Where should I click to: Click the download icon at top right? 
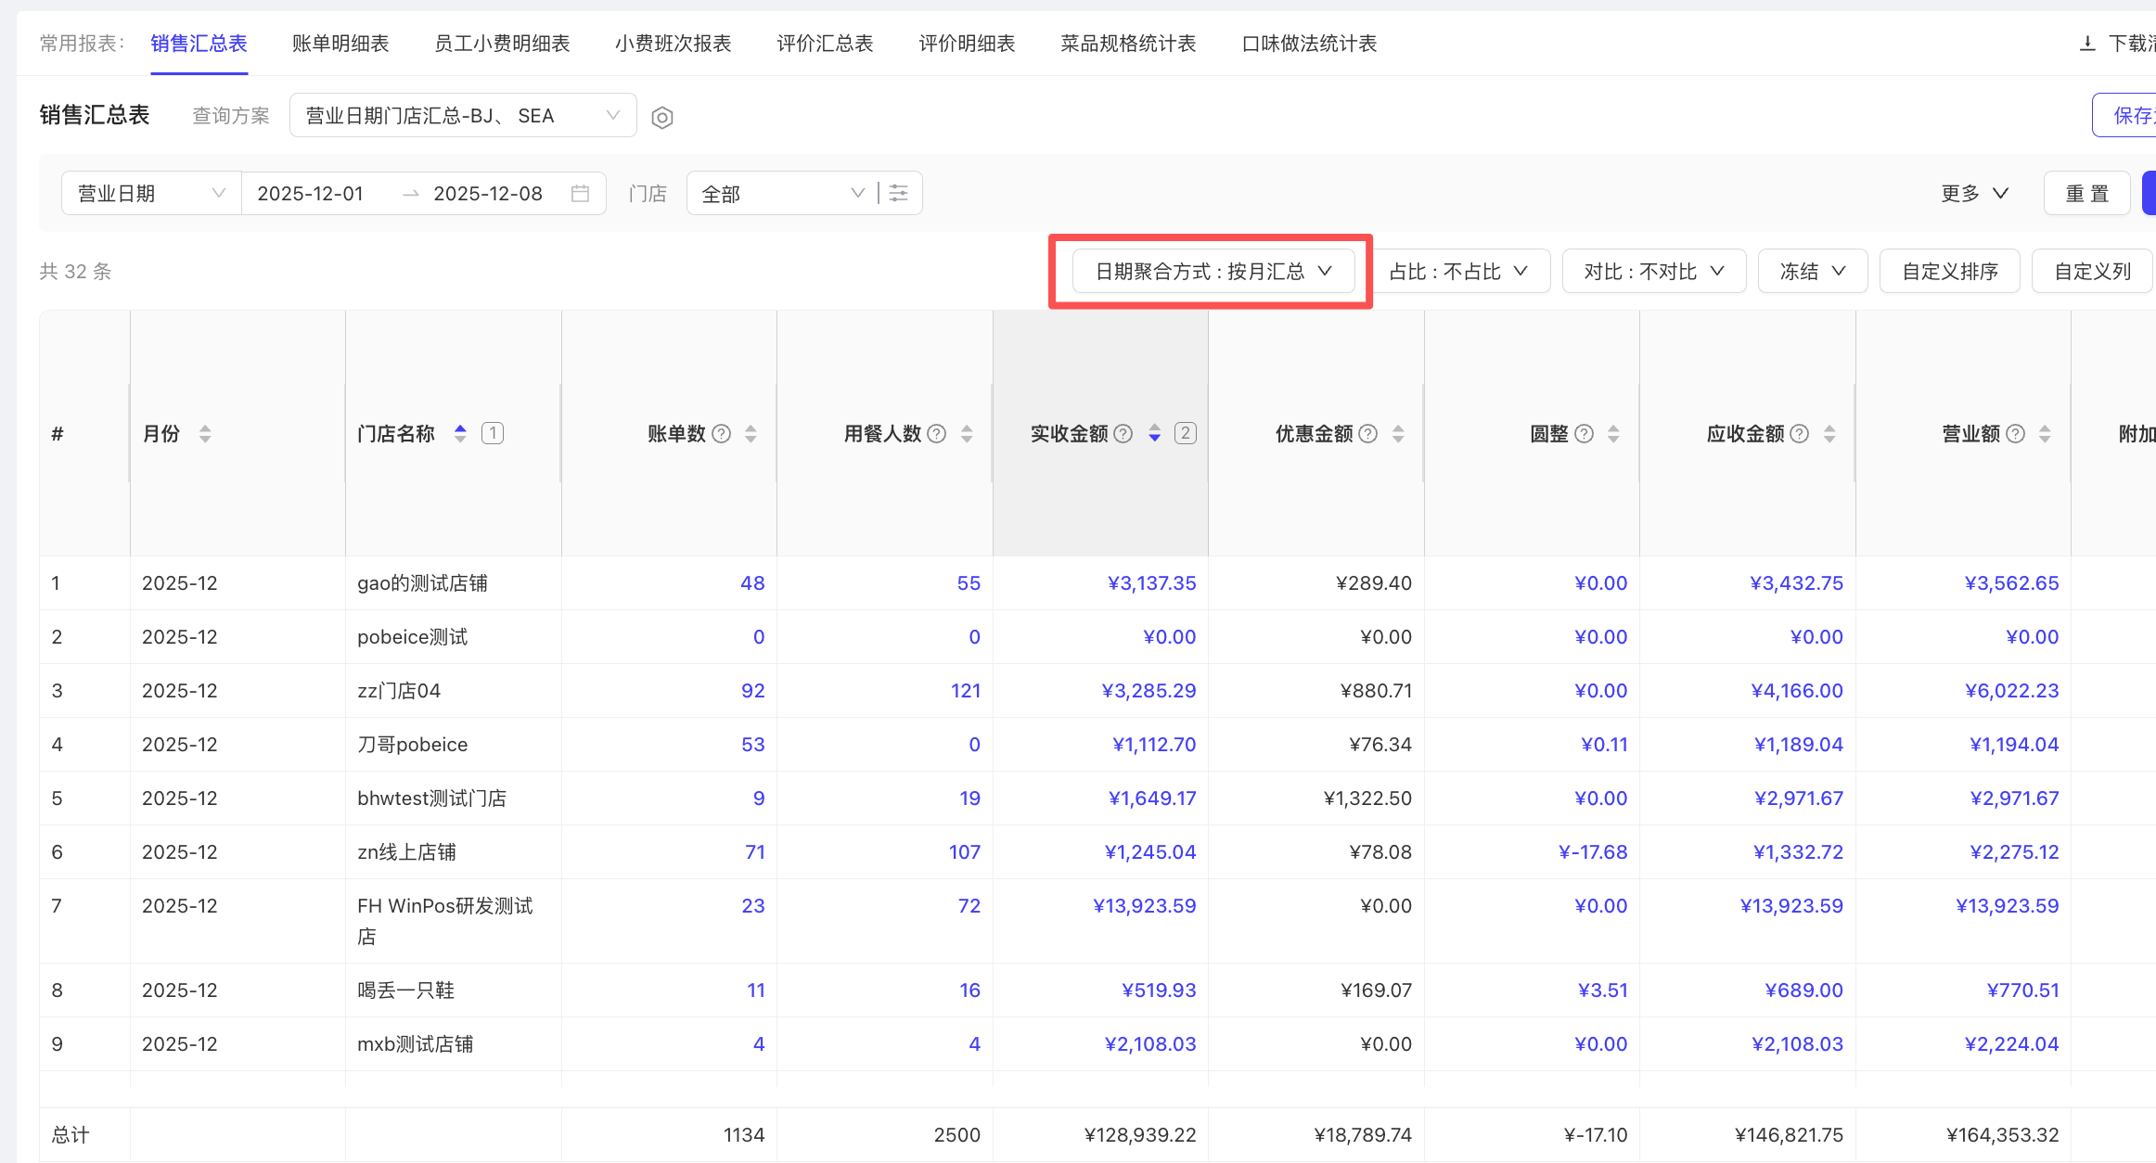click(x=2086, y=44)
